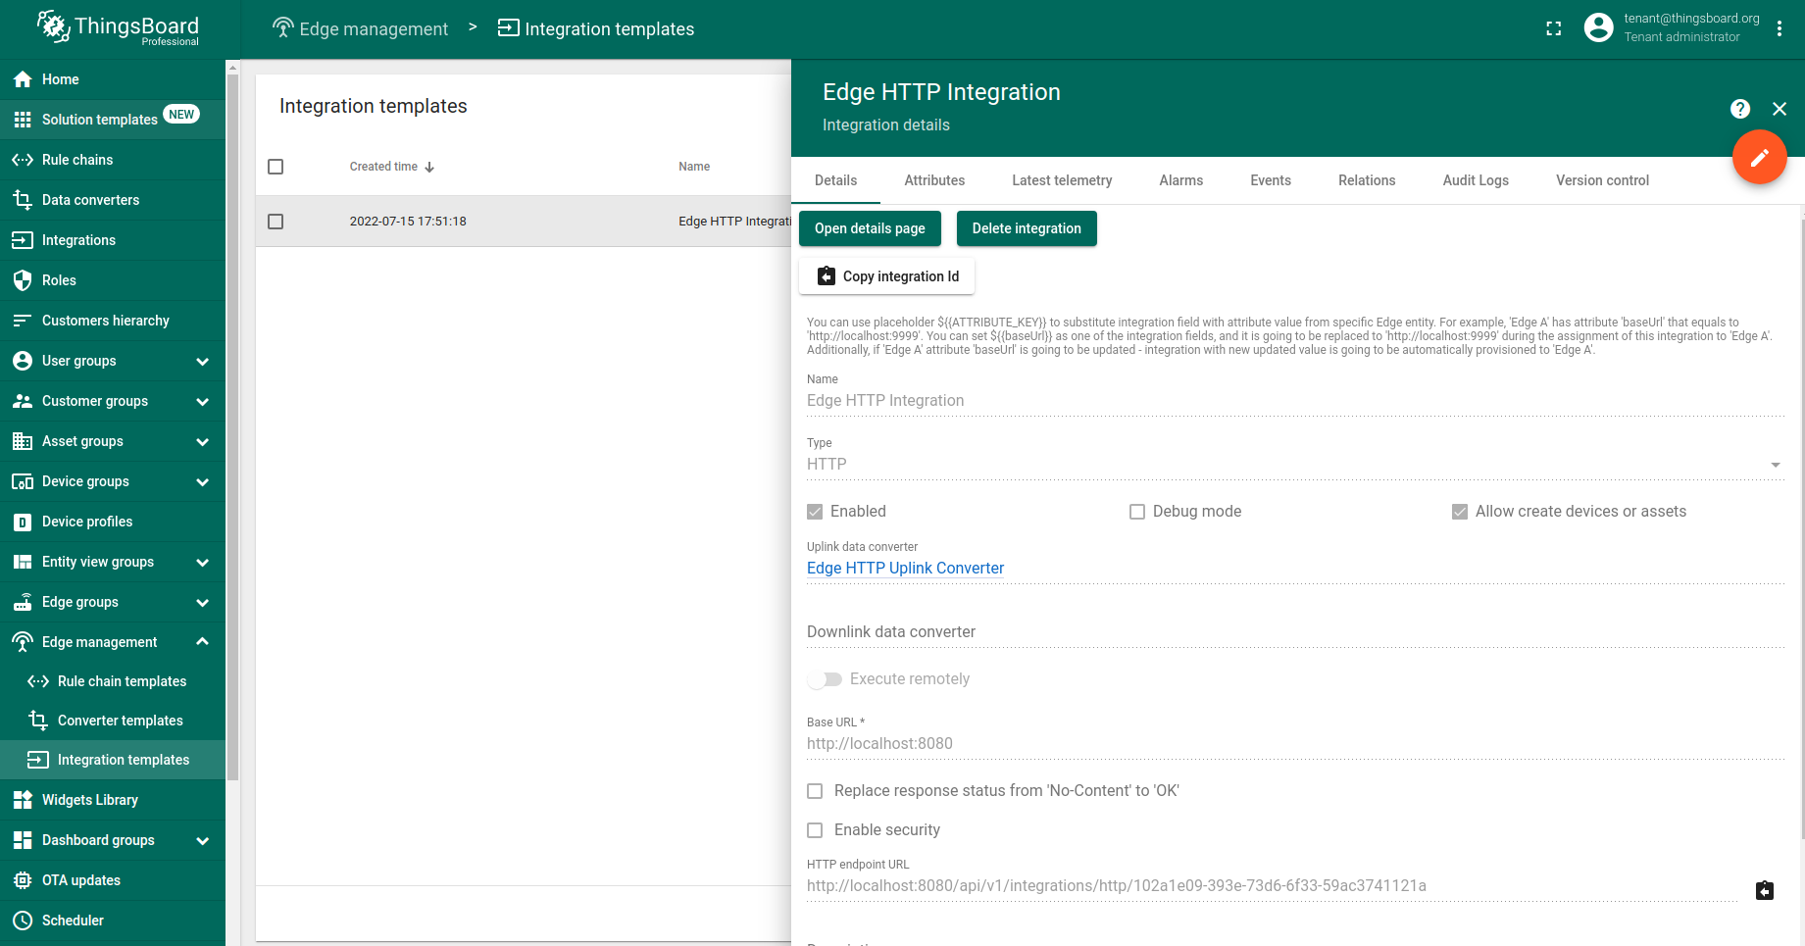Screen dimensions: 1805x946
Task: Expand the Dashboard groups menu
Action: (x=203, y=840)
